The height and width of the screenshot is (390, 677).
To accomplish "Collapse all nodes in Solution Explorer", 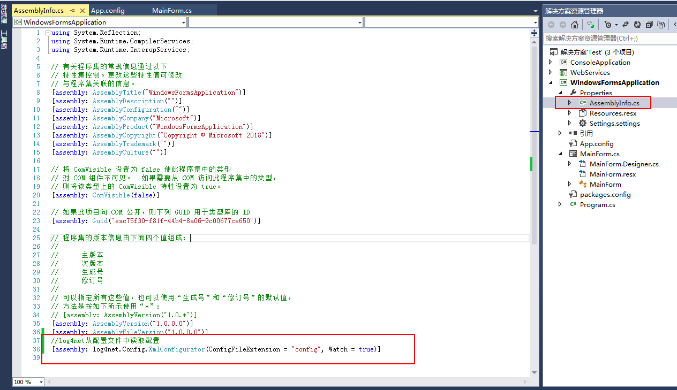I will (x=649, y=25).
